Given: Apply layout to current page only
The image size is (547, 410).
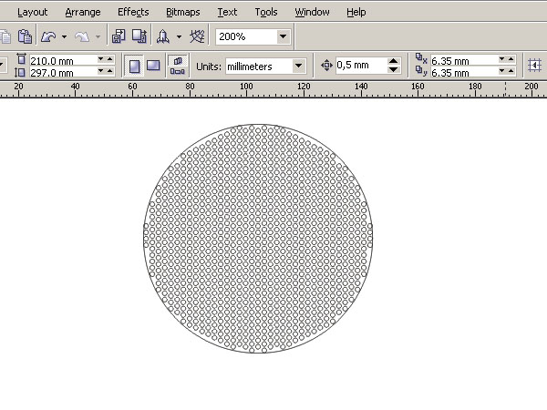Looking at the screenshot, I should (177, 71).
